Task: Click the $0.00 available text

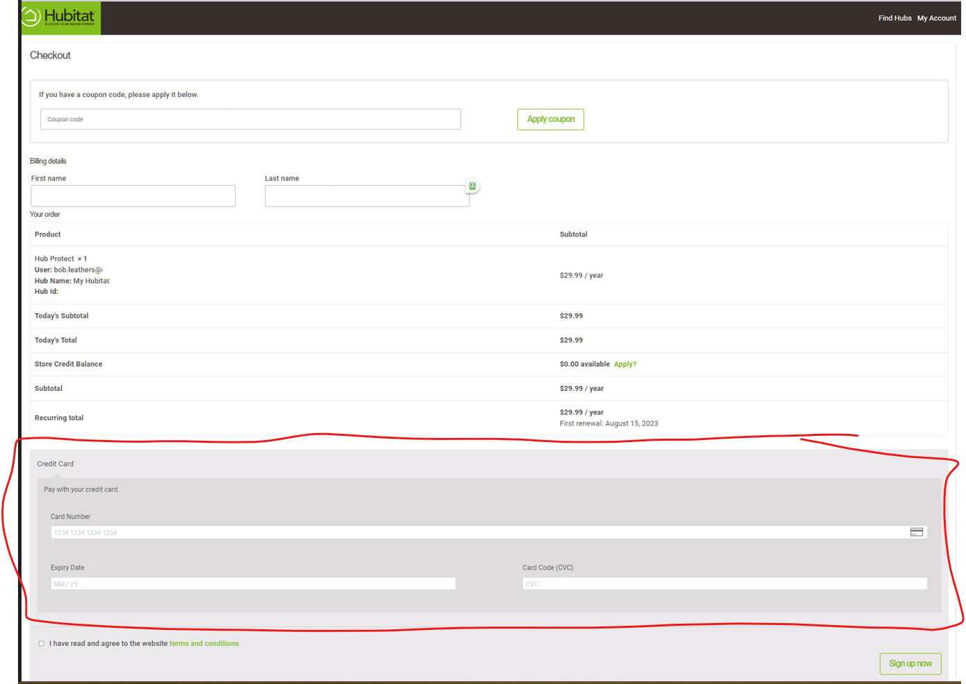Action: click(585, 365)
